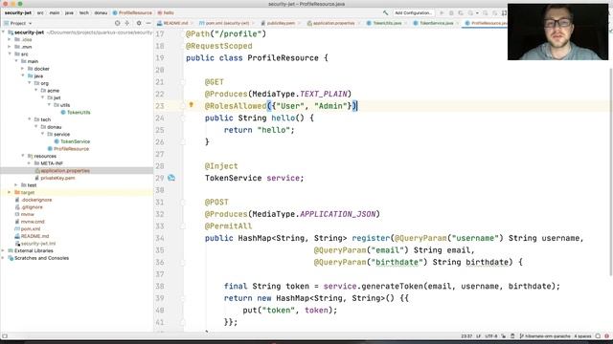Expand the test folder

(x=16, y=184)
